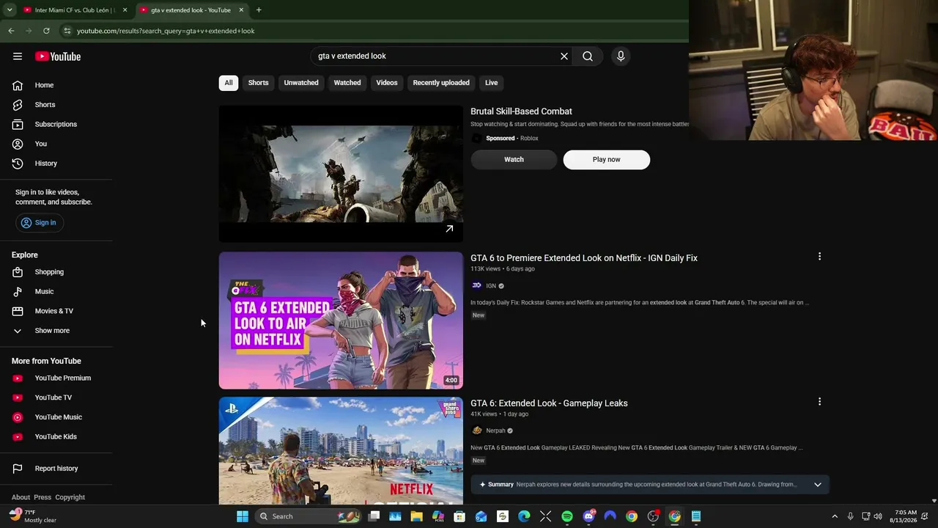This screenshot has width=938, height=528.
Task: Open the Gameplay Leaks beach thumbnail
Action: coord(341,451)
